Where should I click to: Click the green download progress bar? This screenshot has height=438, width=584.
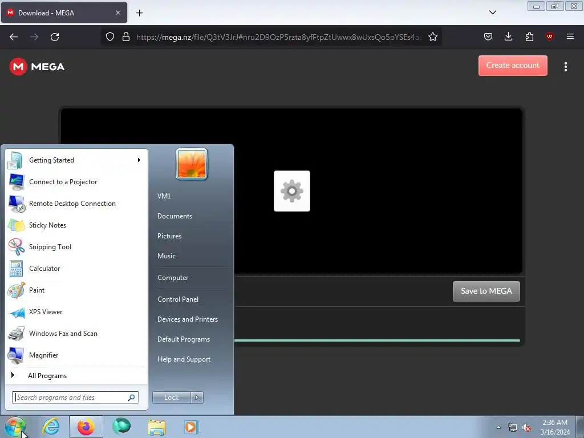tap(377, 340)
